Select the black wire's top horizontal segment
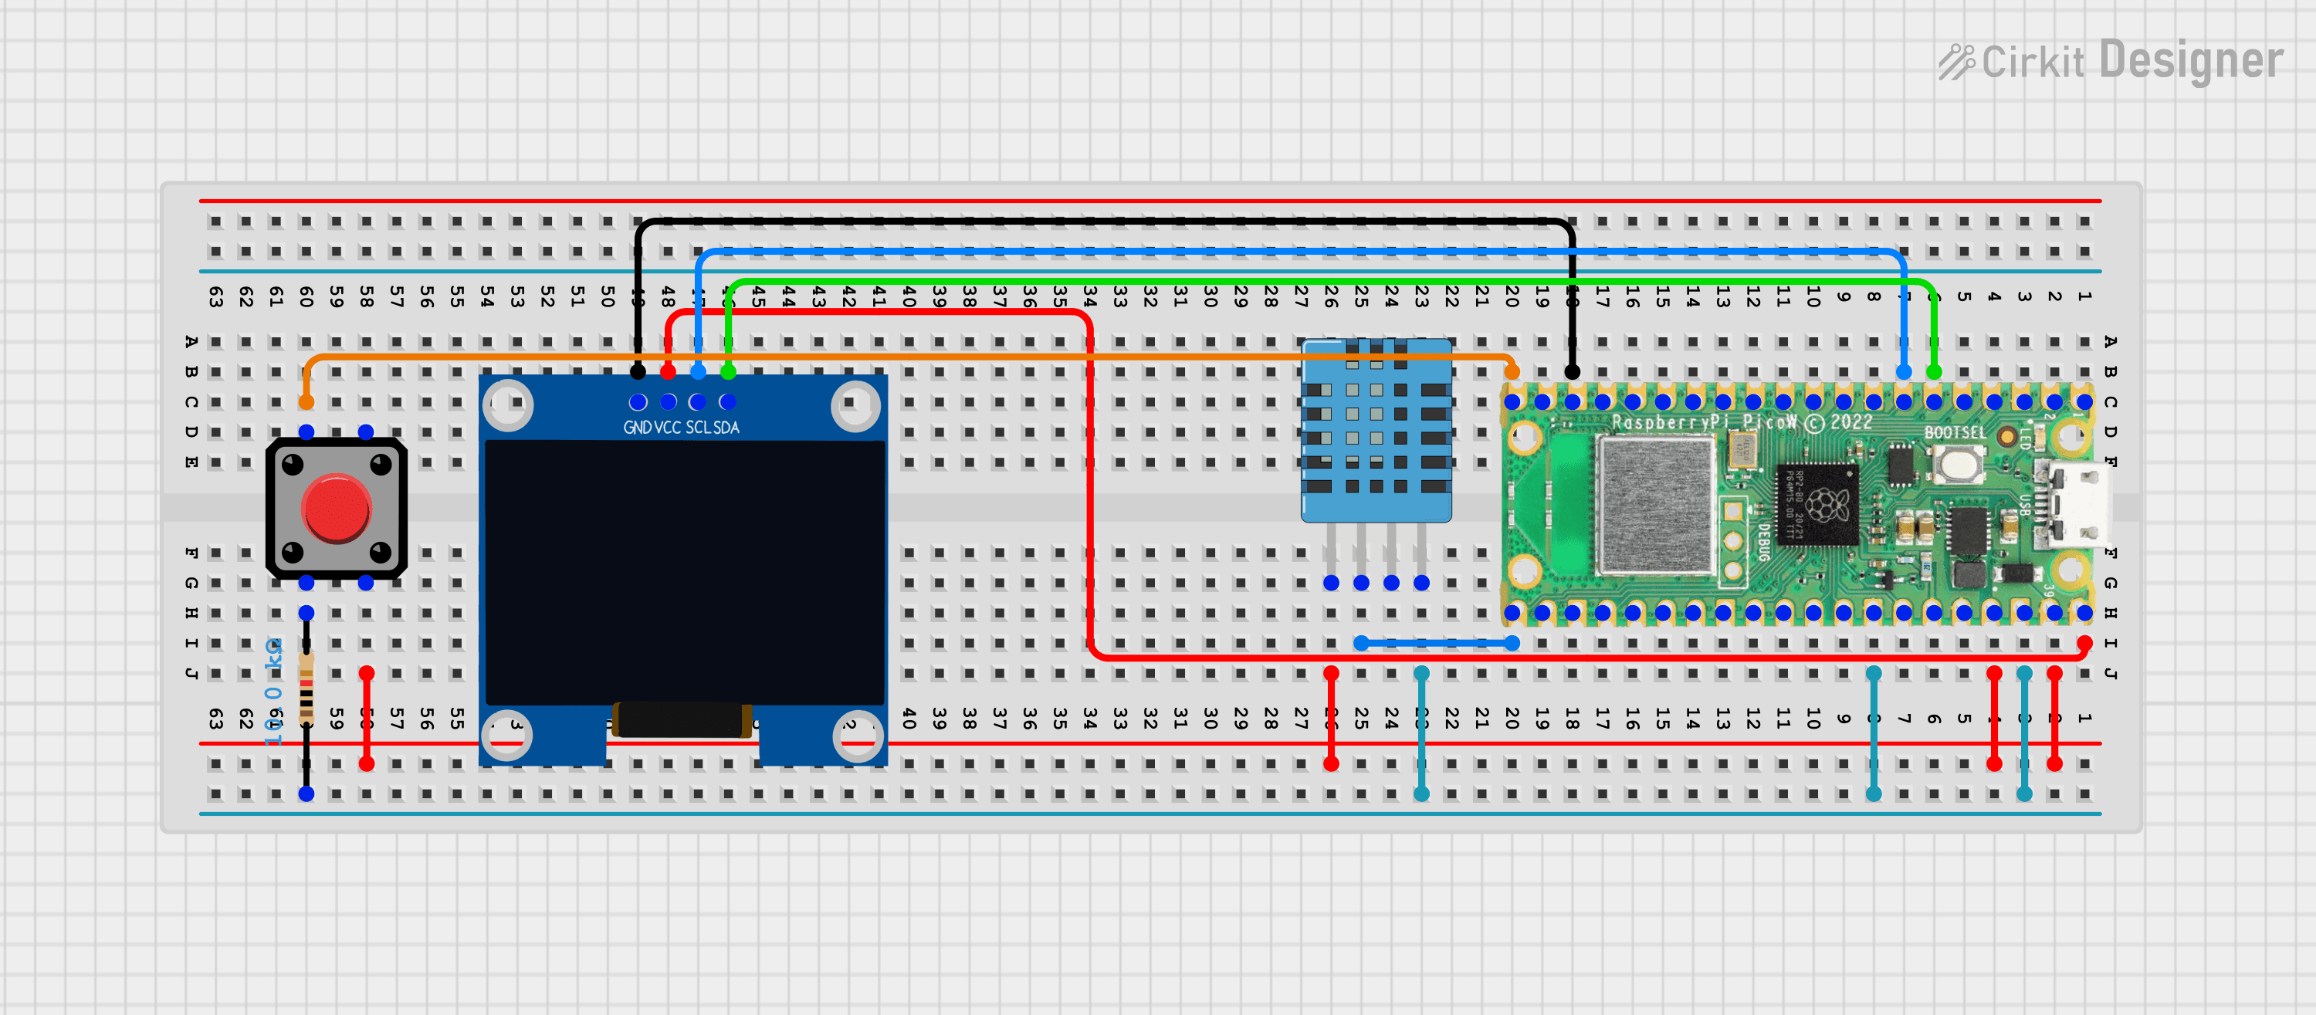This screenshot has height=1015, width=2316. click(x=1106, y=222)
